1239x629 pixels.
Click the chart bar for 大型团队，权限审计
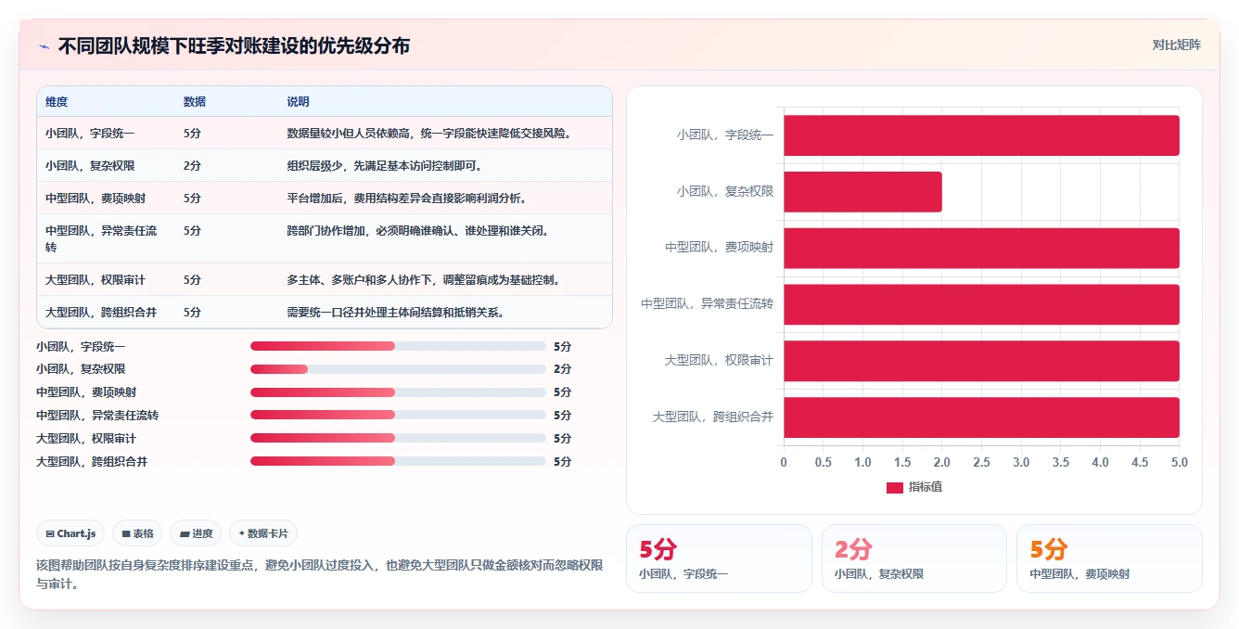pyautogui.click(x=981, y=361)
